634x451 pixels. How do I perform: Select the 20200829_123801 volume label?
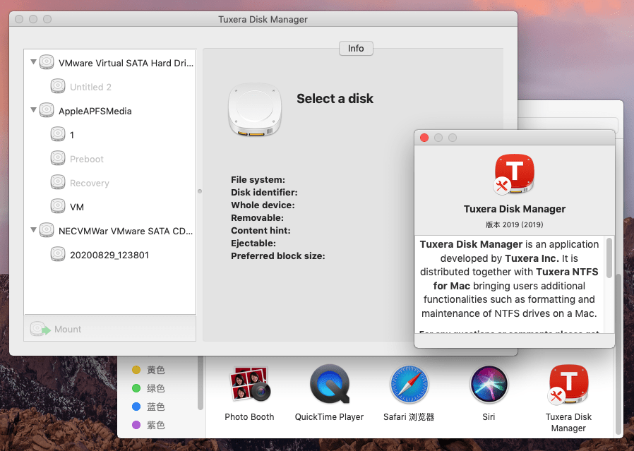pyautogui.click(x=109, y=255)
